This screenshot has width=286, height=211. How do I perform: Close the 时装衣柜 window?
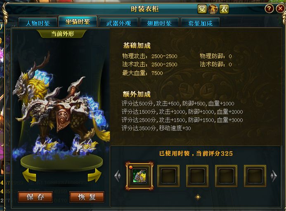coord(280,9)
